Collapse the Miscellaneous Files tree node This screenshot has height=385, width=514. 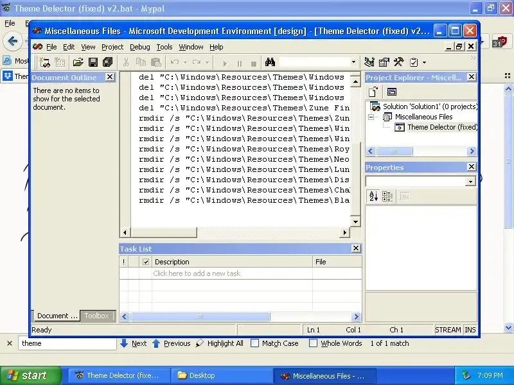point(371,117)
